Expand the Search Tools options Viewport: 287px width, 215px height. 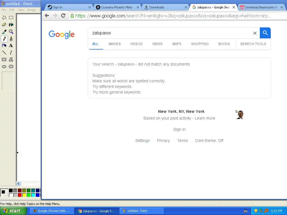(253, 44)
